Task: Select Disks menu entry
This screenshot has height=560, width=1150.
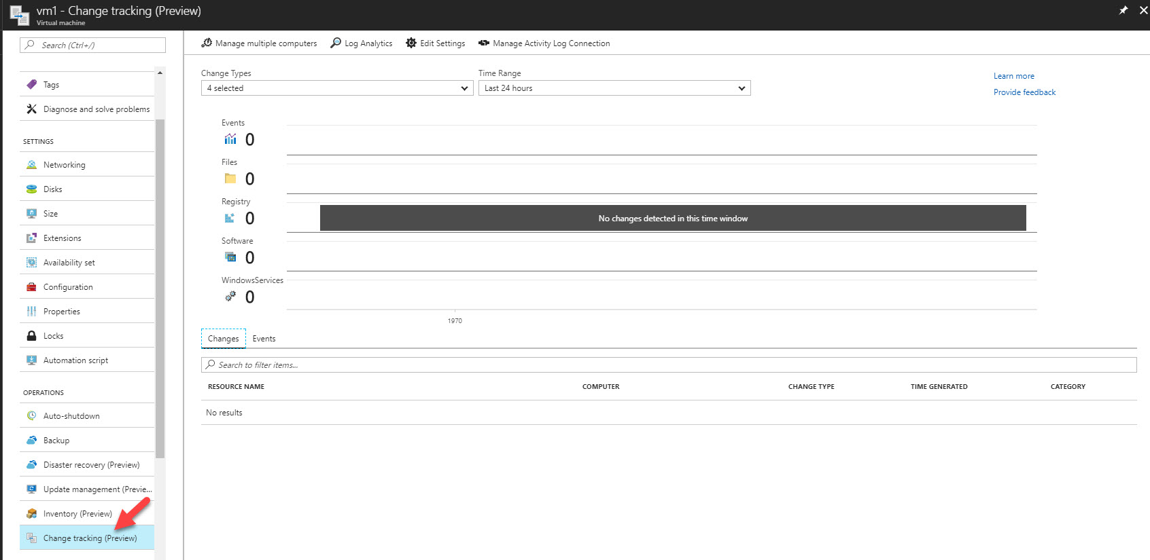Action: (x=87, y=189)
